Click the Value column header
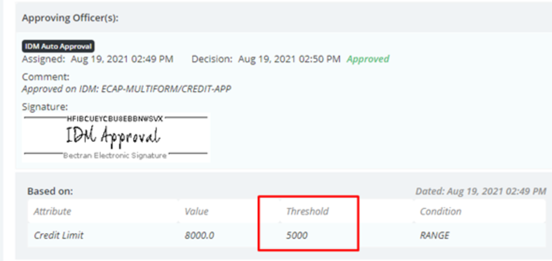 [196, 211]
